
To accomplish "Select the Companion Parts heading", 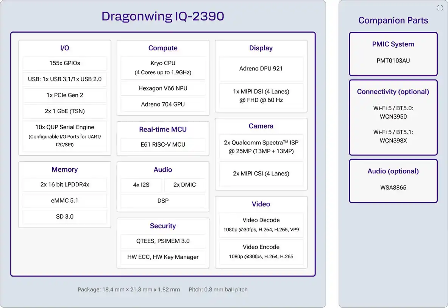I will click(x=393, y=20).
